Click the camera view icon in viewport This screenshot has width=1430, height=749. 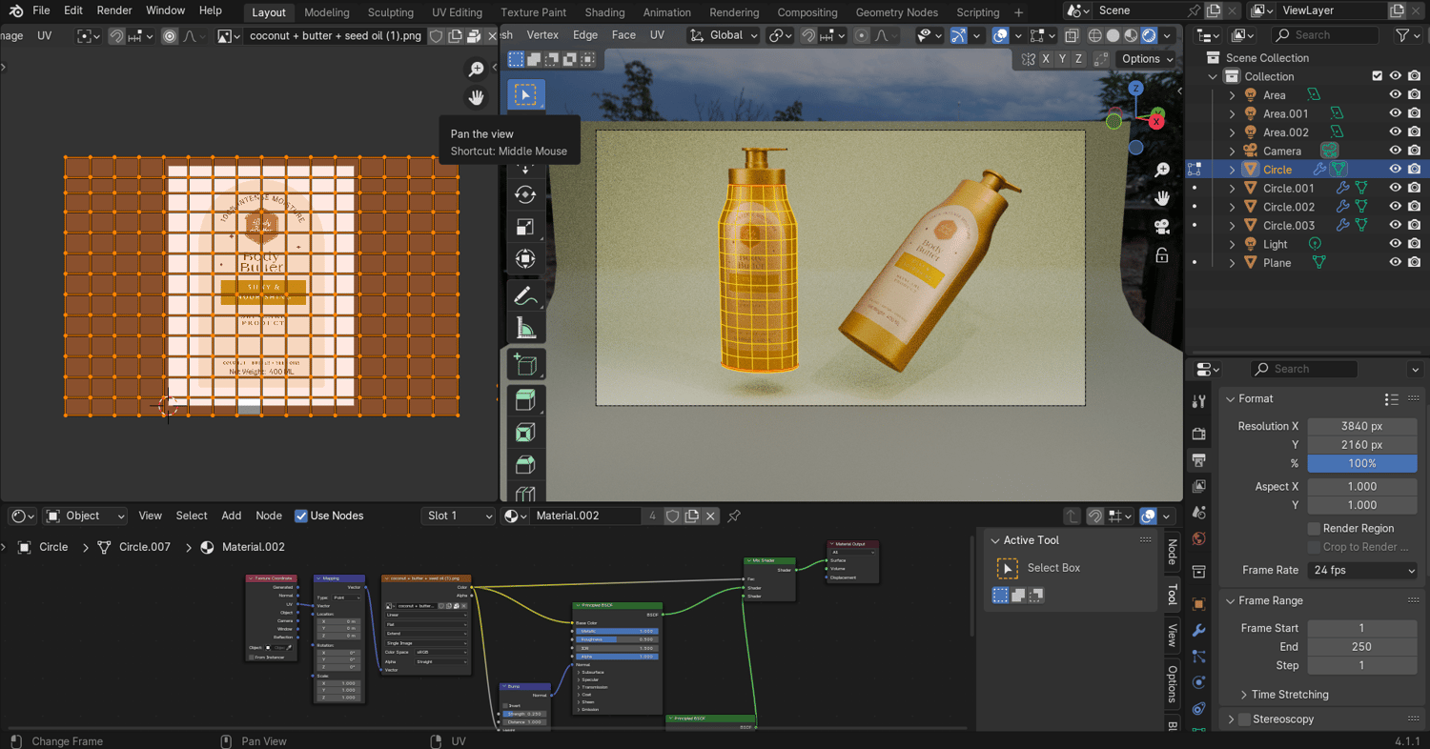pyautogui.click(x=1161, y=227)
